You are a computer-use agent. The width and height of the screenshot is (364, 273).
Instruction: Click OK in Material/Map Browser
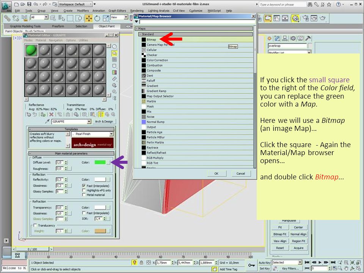tap(217, 173)
